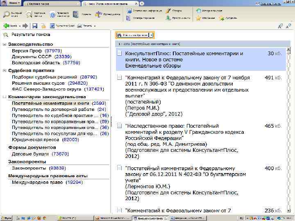Screen dimensions: 295x221
Task: Collapse the Судебная практика section
Action: 5,71
